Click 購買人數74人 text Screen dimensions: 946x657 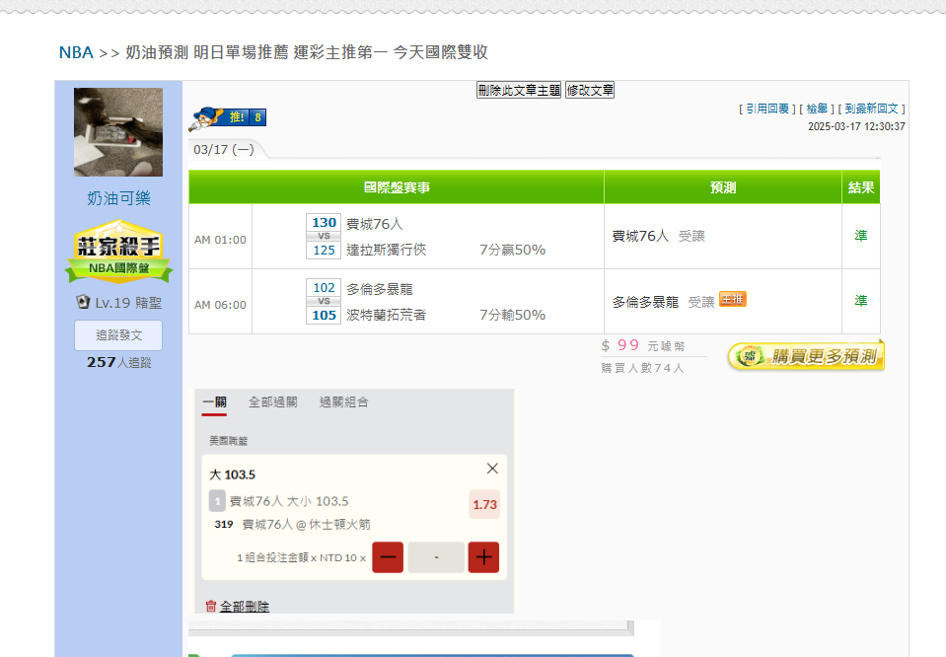point(642,368)
